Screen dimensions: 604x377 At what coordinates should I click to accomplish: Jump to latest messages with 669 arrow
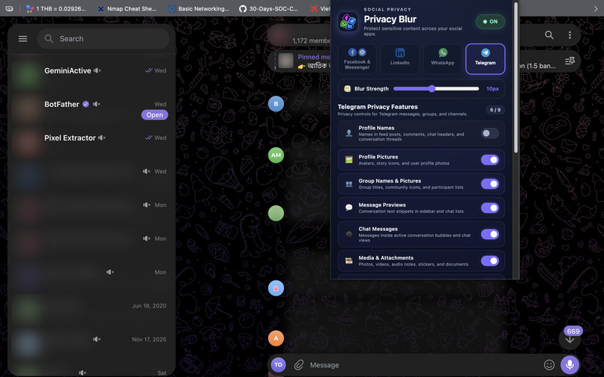[x=570, y=340]
